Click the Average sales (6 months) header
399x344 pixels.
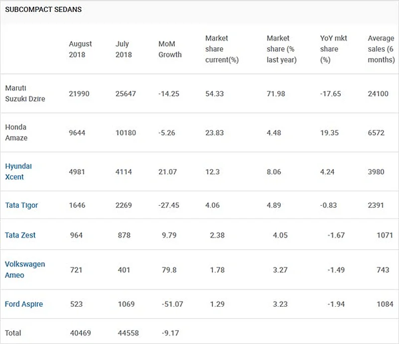pos(381,49)
